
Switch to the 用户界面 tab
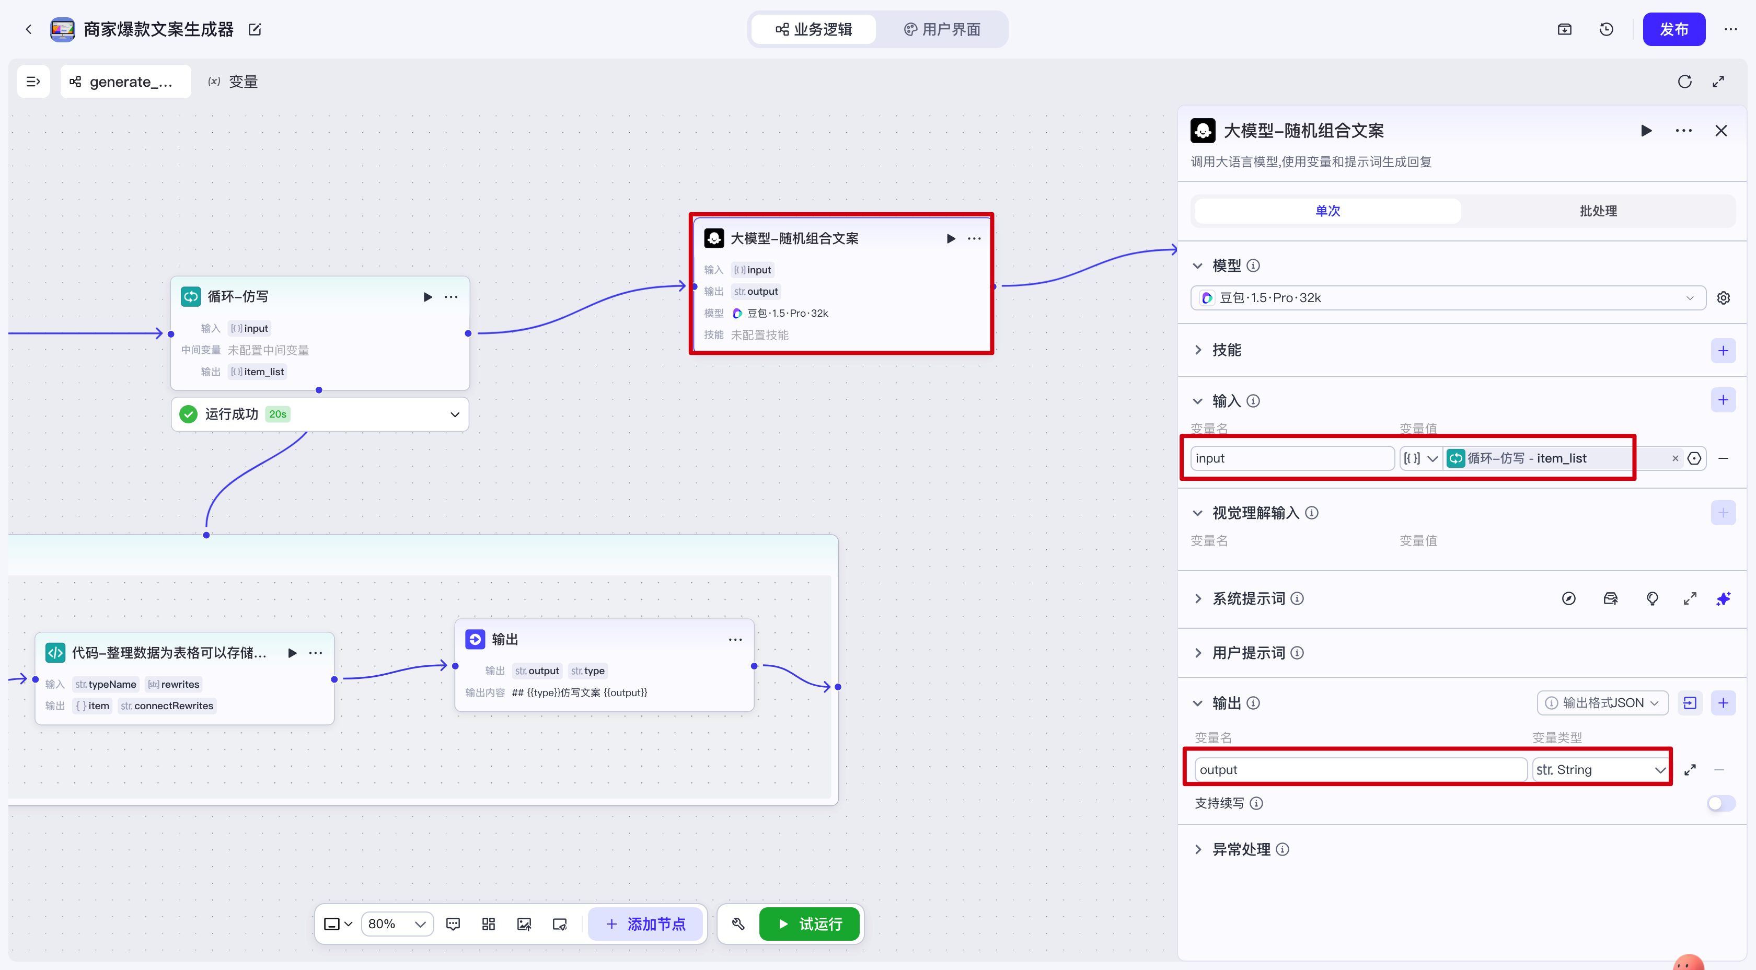pyautogui.click(x=942, y=29)
